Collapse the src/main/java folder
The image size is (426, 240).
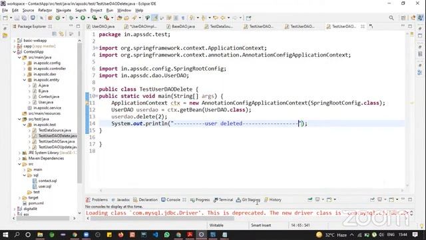(x=19, y=57)
